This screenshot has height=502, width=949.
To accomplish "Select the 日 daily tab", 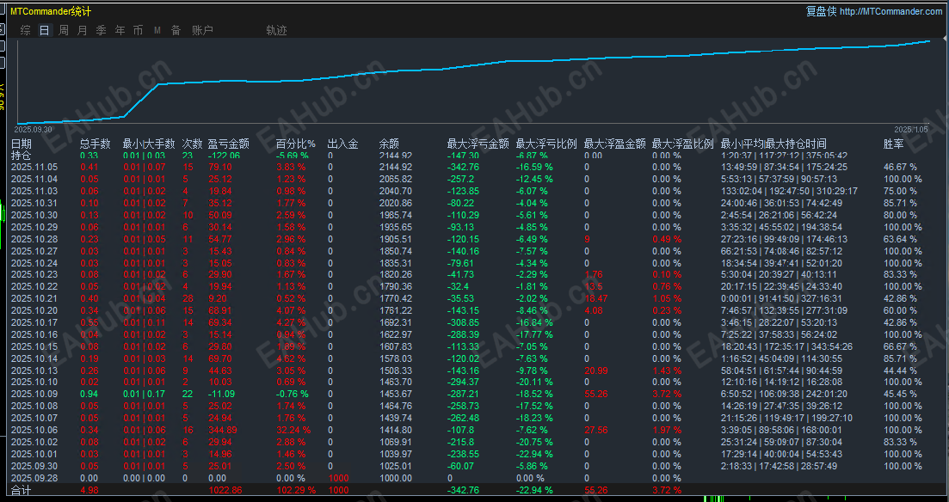I will tap(44, 30).
